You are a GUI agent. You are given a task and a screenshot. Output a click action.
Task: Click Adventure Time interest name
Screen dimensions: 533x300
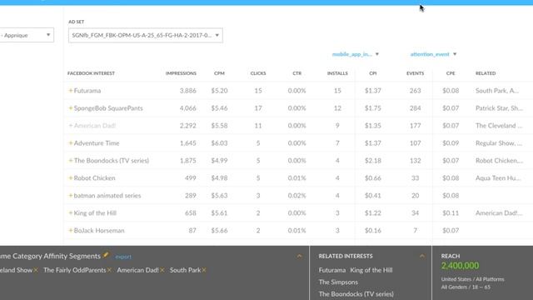coord(97,143)
